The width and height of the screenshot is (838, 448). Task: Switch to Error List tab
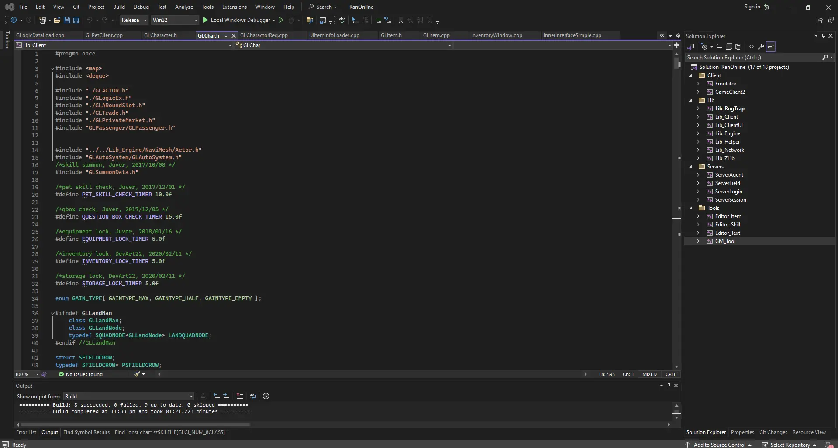[26, 432]
